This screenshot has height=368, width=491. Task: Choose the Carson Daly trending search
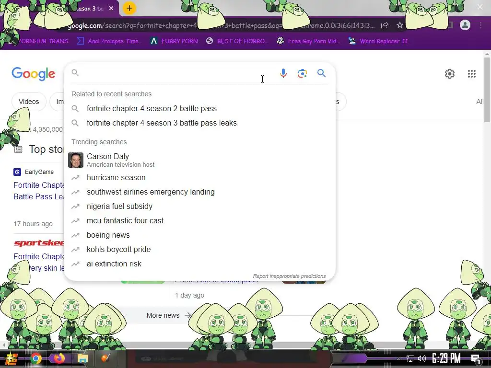(200, 160)
